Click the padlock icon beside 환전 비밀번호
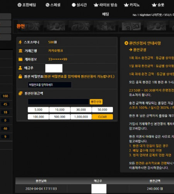Image resolution: width=174 pixels, height=194 pixels. [20, 76]
